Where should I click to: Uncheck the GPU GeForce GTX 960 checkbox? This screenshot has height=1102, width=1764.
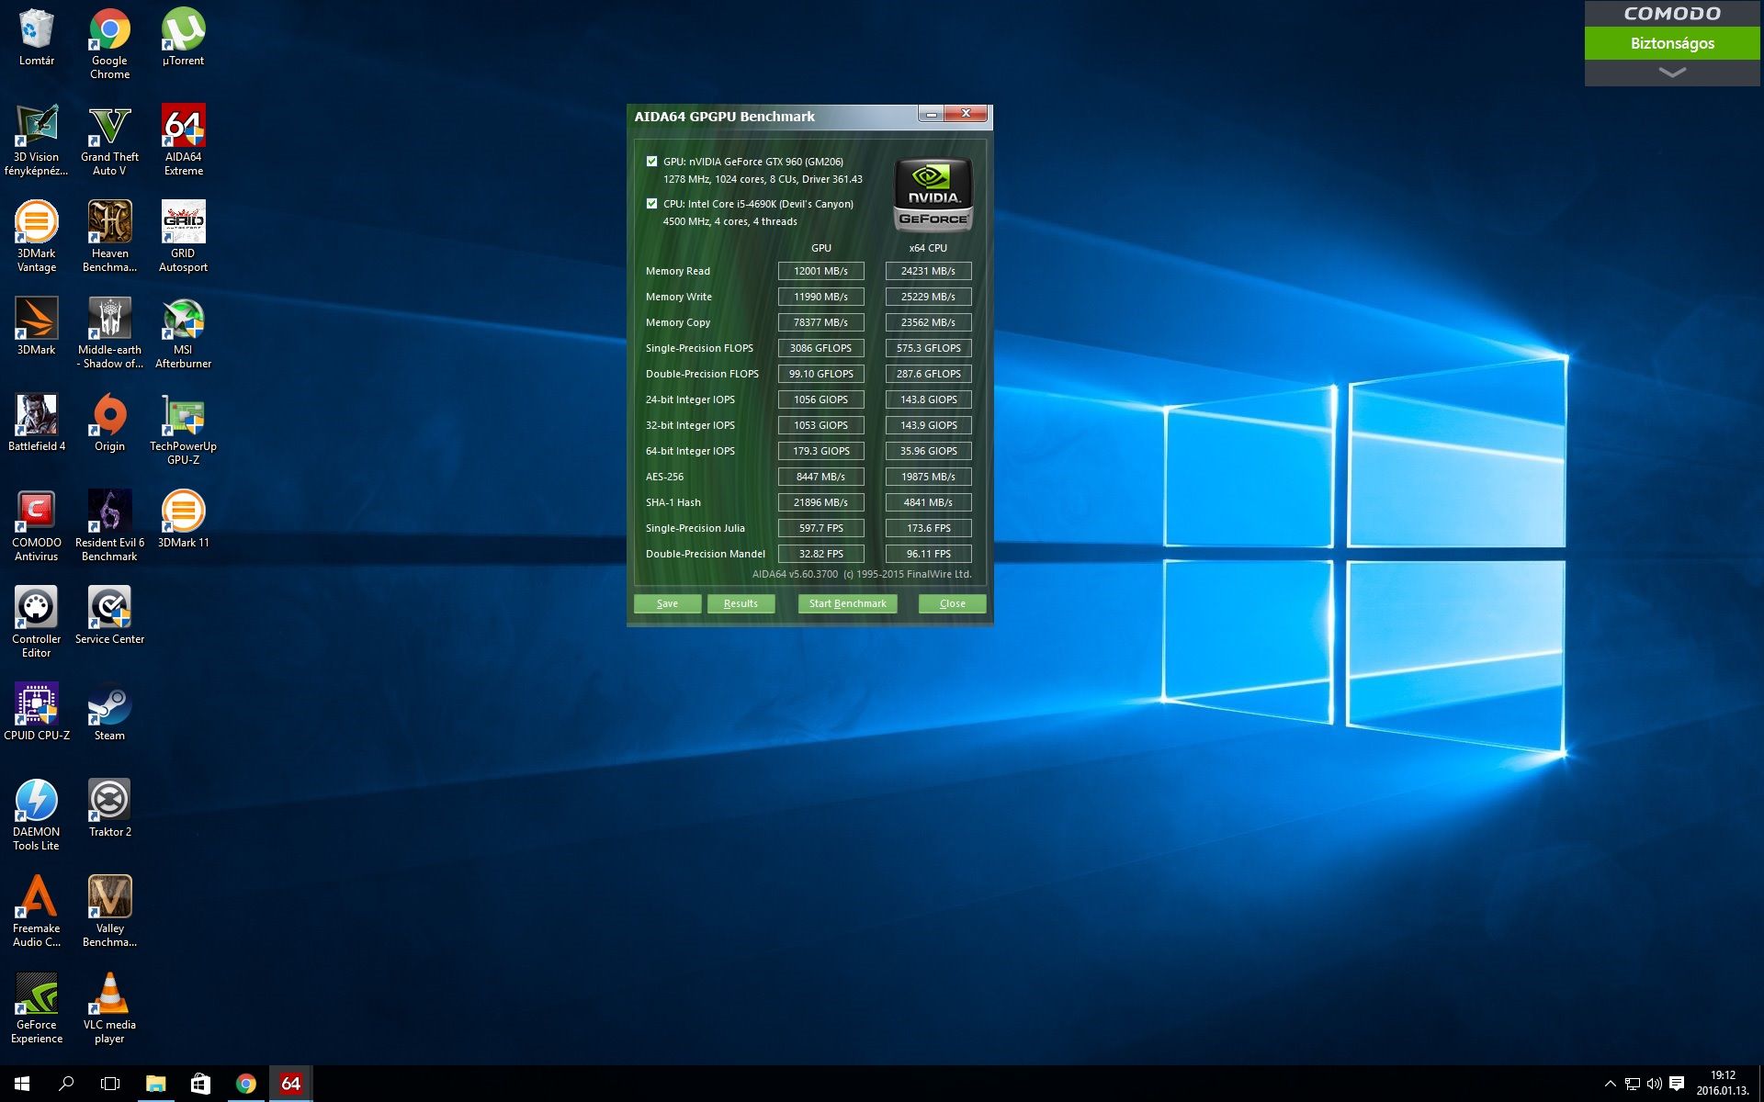tap(652, 161)
